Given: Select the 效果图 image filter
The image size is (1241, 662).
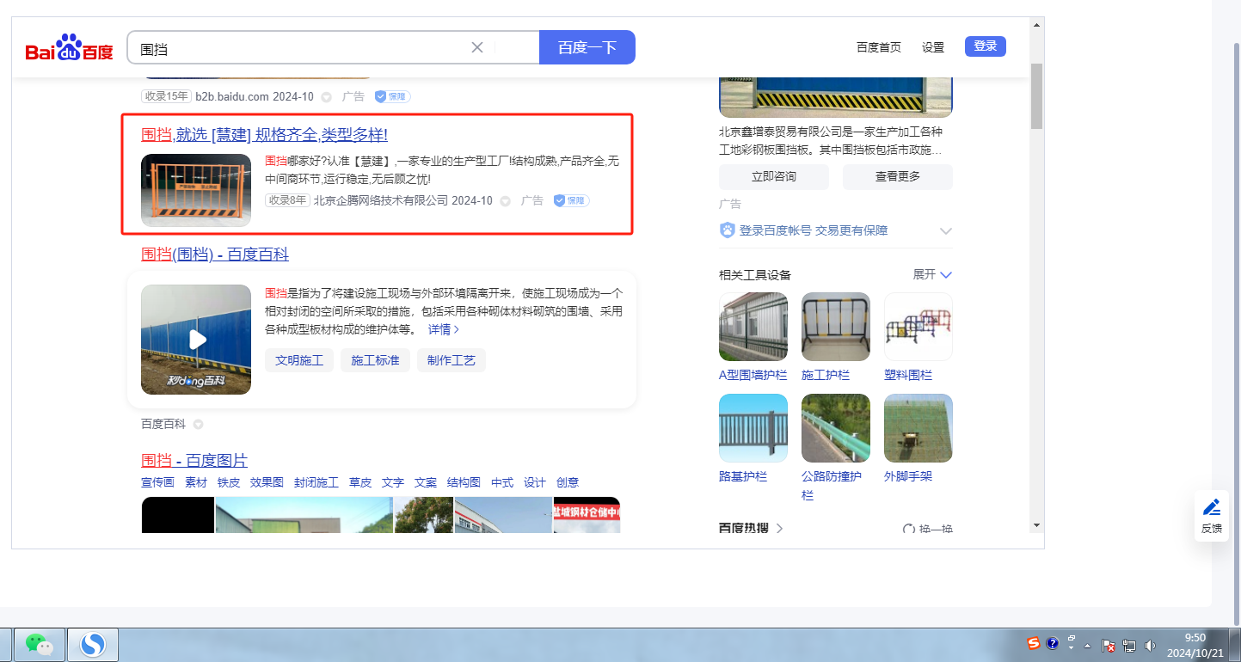Looking at the screenshot, I should pyautogui.click(x=267, y=482).
